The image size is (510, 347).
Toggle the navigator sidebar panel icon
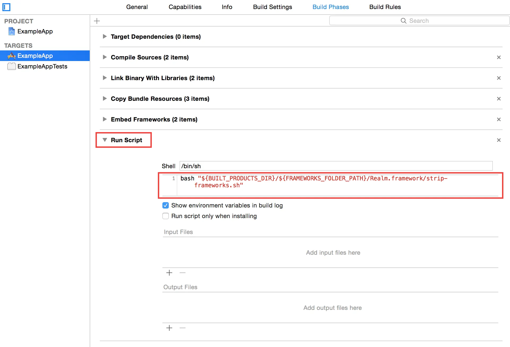[x=6, y=7]
